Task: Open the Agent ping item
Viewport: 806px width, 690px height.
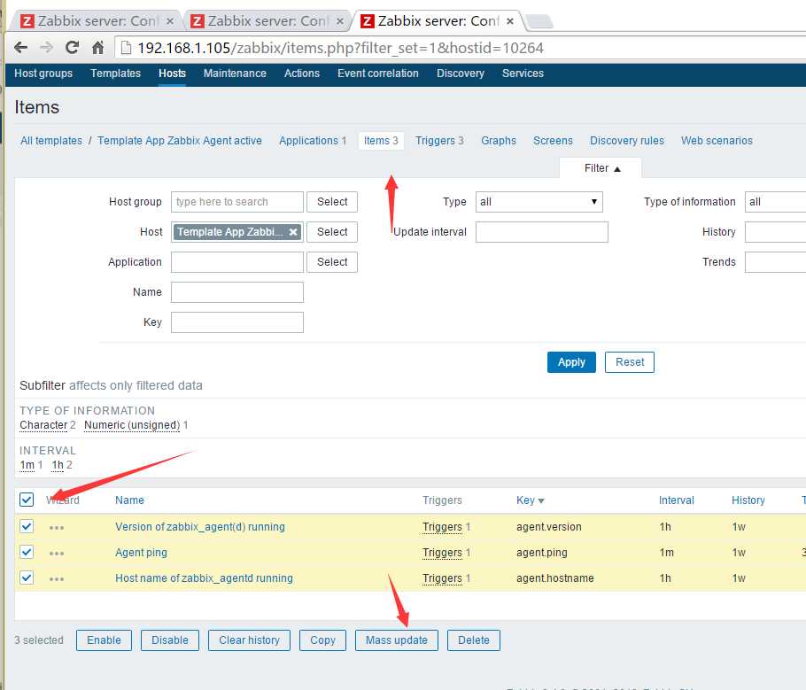Action: click(141, 553)
